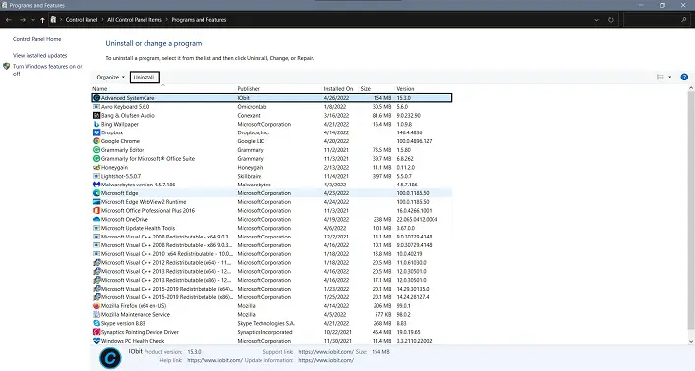Open View installed updates link
The height and width of the screenshot is (371, 695).
(40, 55)
